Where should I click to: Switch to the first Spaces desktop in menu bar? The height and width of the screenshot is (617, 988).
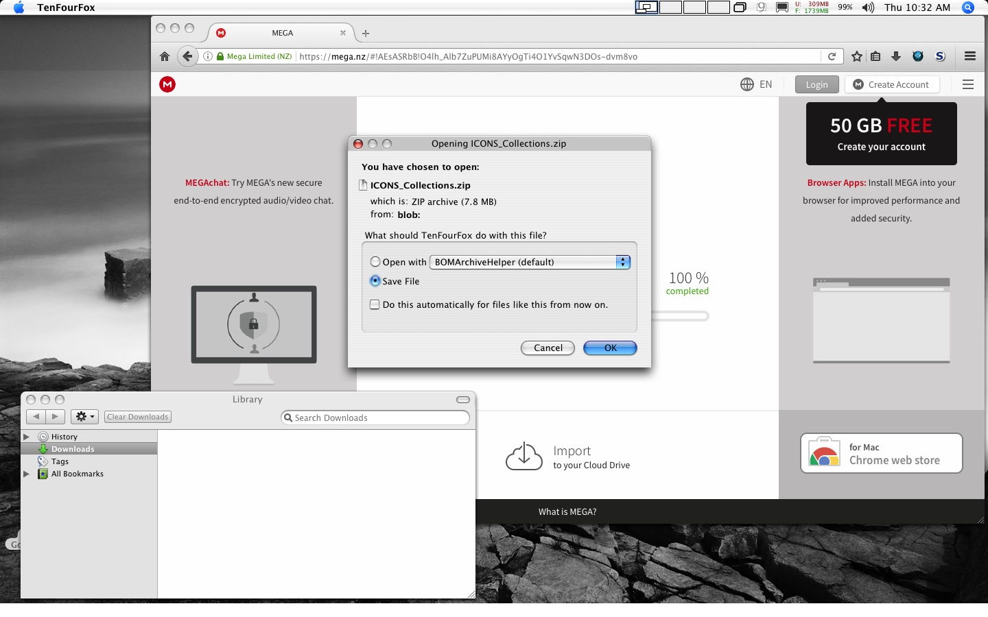point(646,8)
